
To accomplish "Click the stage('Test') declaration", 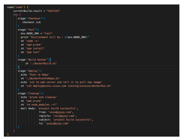I will [28, 30].
